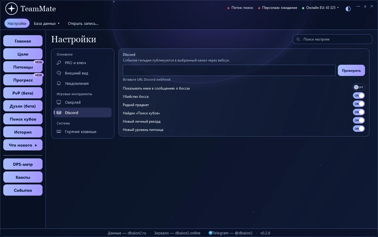The height and width of the screenshot is (237, 378).
Task: Turn off the Редкий предмет switch
Action: pos(359,104)
